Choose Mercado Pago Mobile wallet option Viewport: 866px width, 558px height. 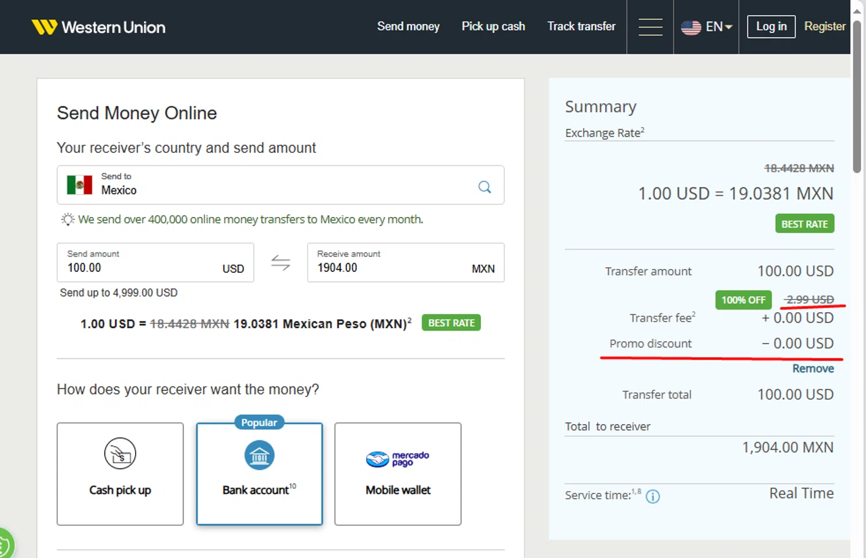click(398, 474)
